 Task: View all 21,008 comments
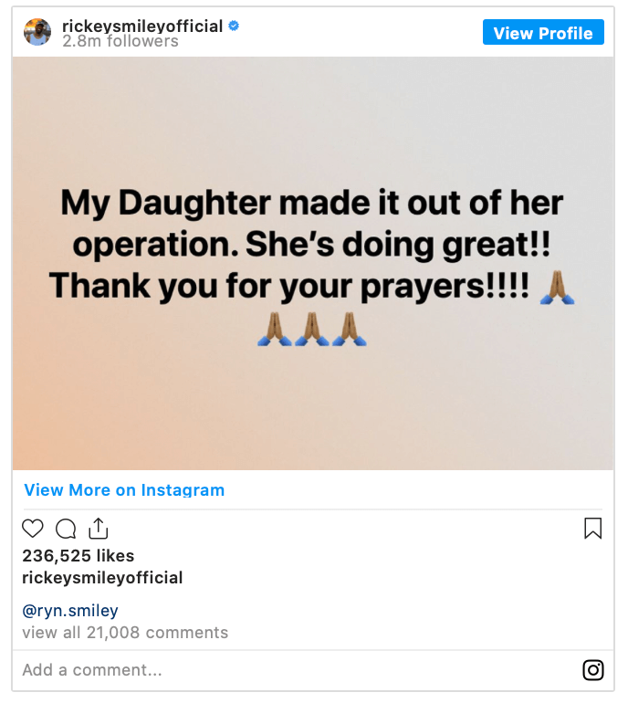tap(125, 633)
